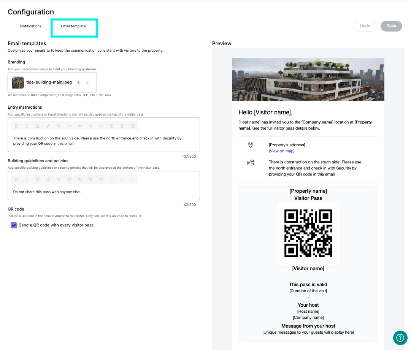Right align text in Building guidelines editor
Screen dimensions: 411x350
(132, 179)
